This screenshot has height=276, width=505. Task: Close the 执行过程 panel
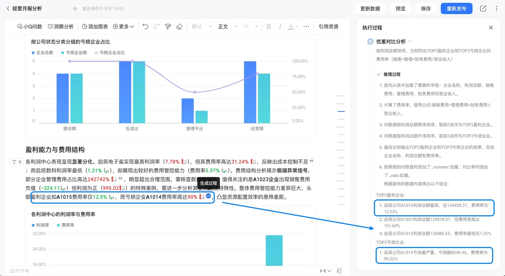[491, 28]
